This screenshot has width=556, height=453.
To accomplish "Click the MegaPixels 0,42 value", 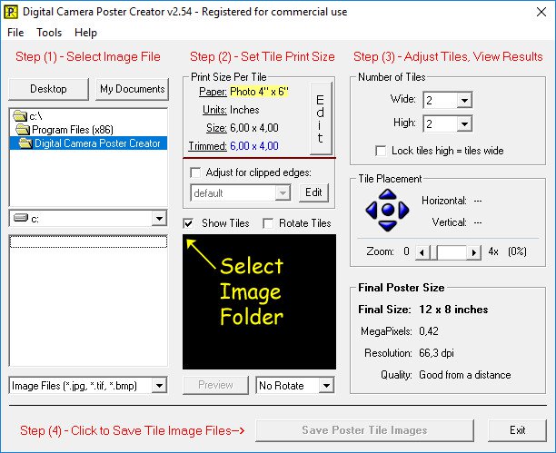I will (429, 331).
